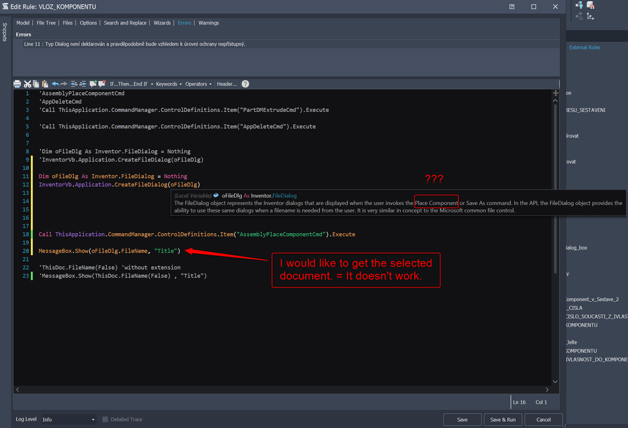Switch to the Wizards tab
The height and width of the screenshot is (428, 628).
pyautogui.click(x=162, y=23)
